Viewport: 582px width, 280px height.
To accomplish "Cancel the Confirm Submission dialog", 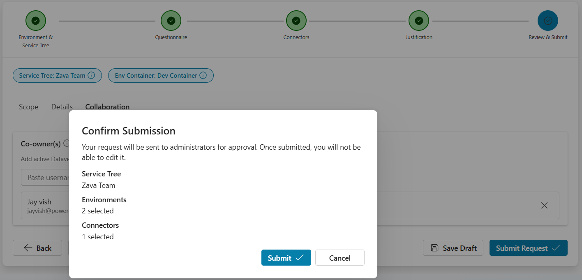I will click(340, 258).
